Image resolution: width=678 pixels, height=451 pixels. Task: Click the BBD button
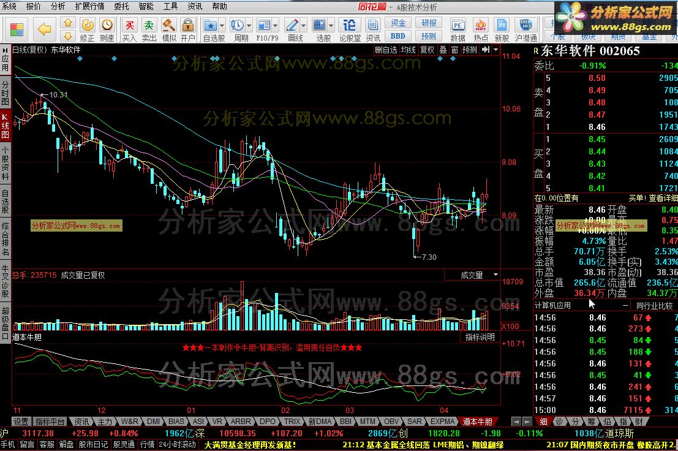click(398, 36)
